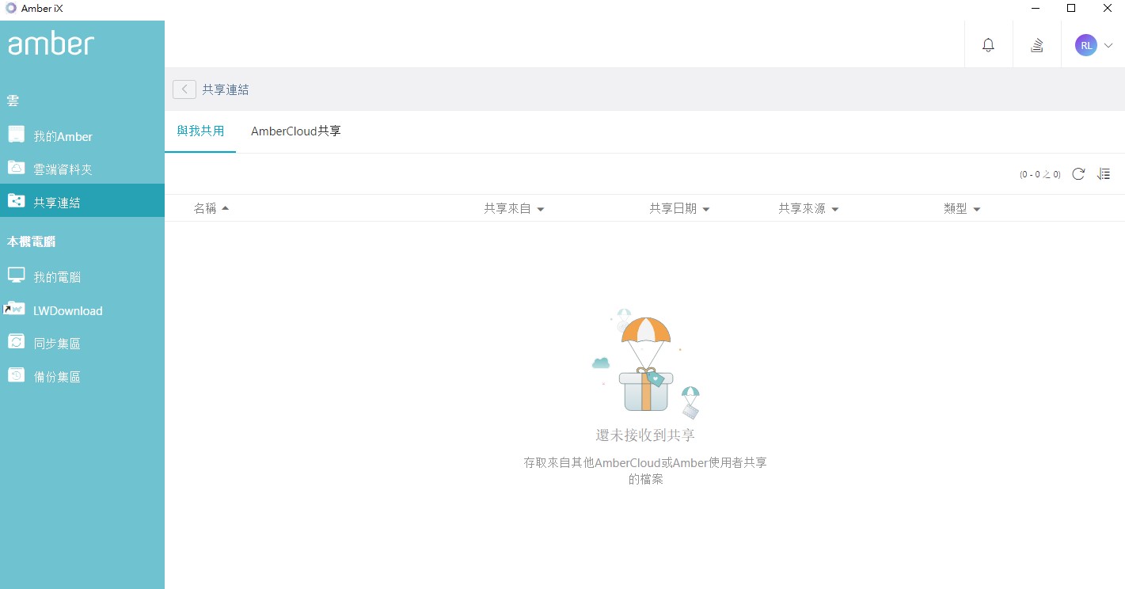Expand the 共享日期 column dropdown
This screenshot has height=589, width=1125.
706,209
